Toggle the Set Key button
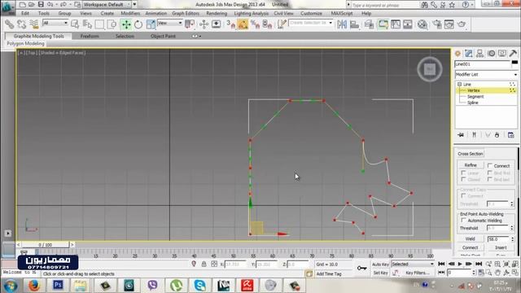 tap(380, 273)
